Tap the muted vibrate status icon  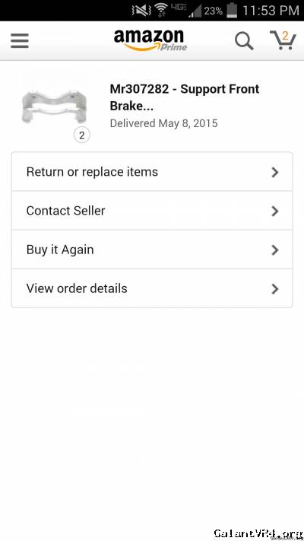click(141, 11)
